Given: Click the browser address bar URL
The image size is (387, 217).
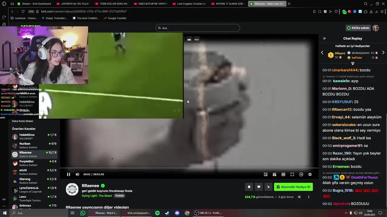Looking at the screenshot, I should pyautogui.click(x=84, y=11).
